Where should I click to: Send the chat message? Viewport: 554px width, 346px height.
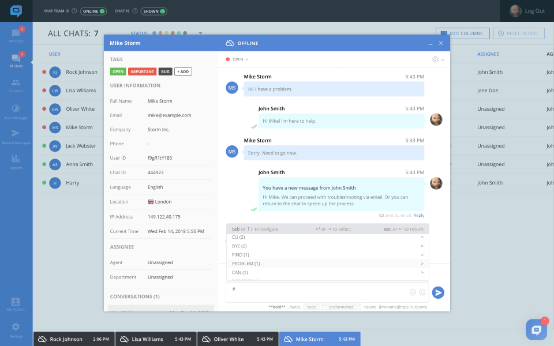click(438, 292)
